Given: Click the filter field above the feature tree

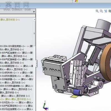Looking at the screenshot, I should (17, 16).
